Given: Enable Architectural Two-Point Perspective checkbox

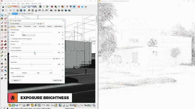Looking at the screenshot, I should point(11,39).
